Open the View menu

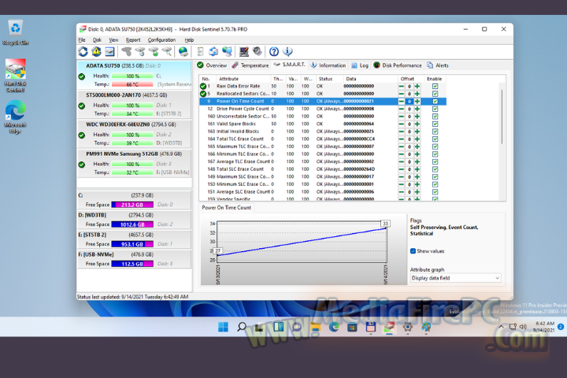tap(113, 40)
